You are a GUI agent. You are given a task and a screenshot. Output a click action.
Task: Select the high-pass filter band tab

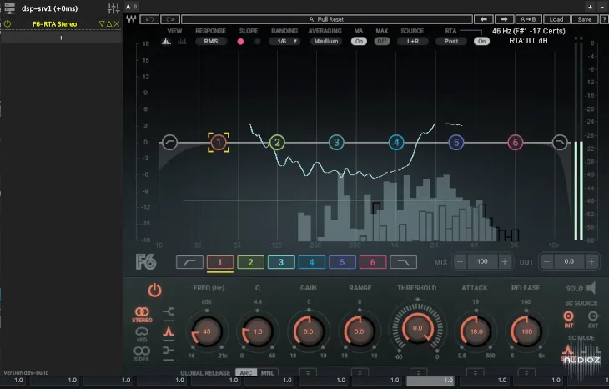(x=189, y=262)
